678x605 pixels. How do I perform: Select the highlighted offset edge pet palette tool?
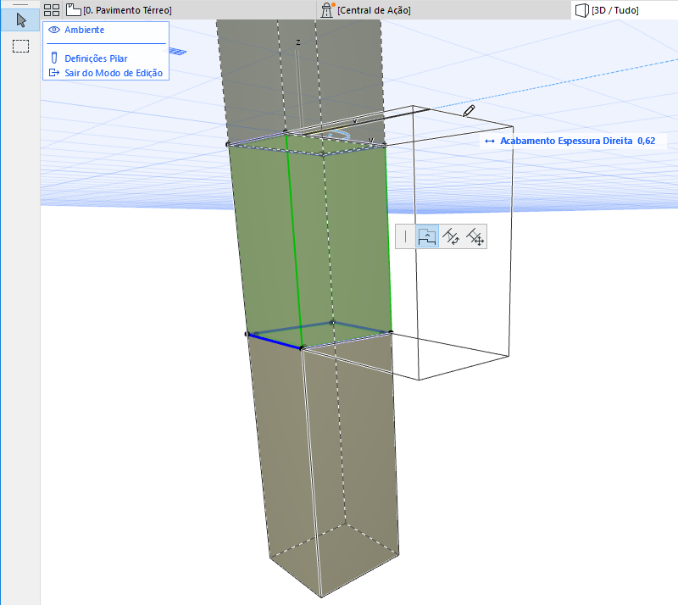427,236
